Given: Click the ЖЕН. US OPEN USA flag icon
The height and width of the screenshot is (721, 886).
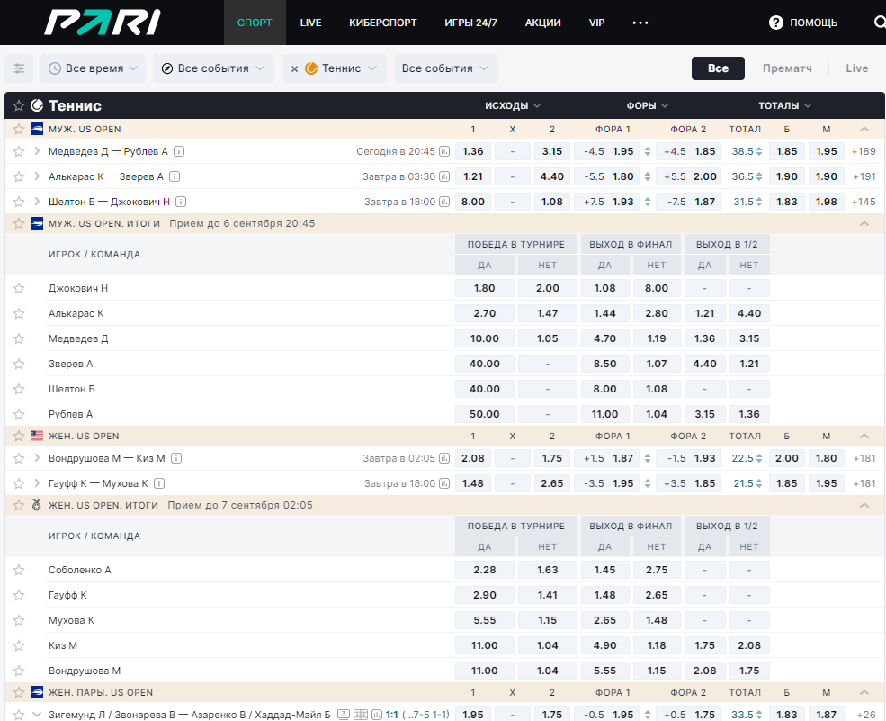Looking at the screenshot, I should [37, 436].
